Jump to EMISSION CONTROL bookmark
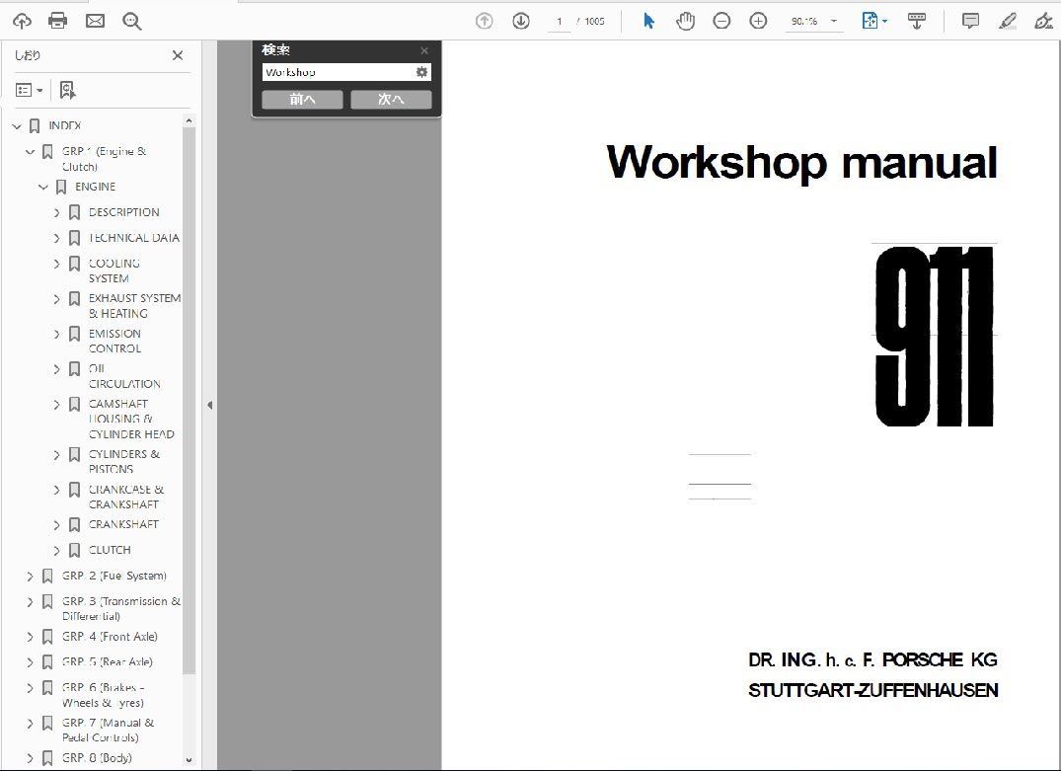Viewport: 1061px width, 771px height. pyautogui.click(x=115, y=342)
